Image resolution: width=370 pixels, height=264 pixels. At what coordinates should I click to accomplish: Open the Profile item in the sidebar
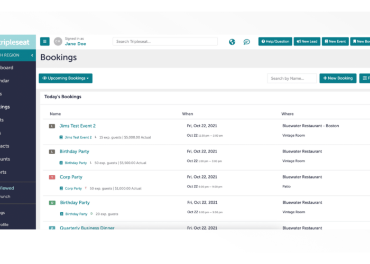[x=4, y=224]
